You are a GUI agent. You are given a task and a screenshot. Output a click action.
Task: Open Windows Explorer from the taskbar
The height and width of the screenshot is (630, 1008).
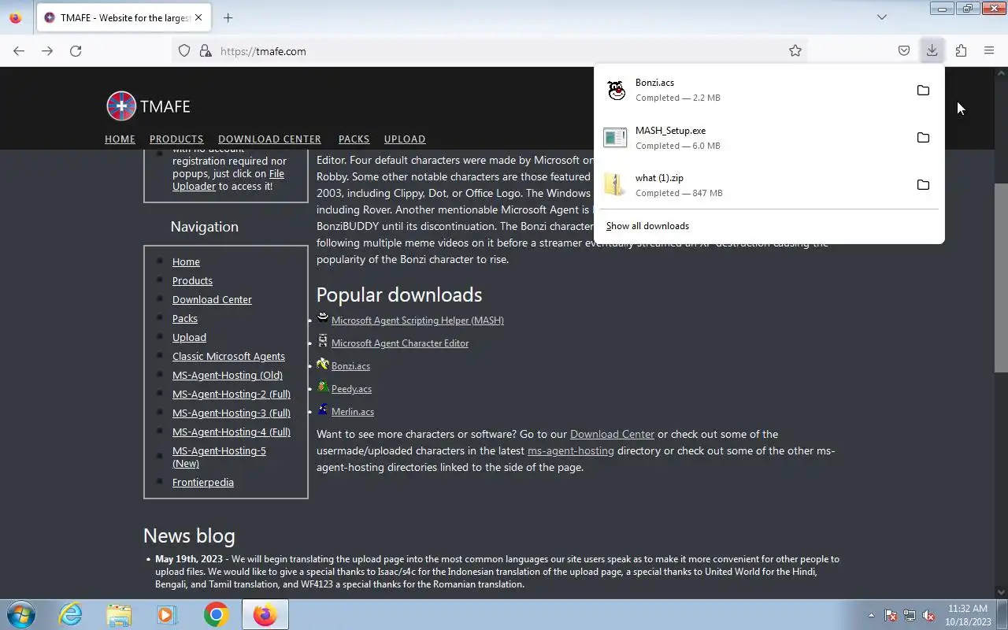[x=119, y=614]
